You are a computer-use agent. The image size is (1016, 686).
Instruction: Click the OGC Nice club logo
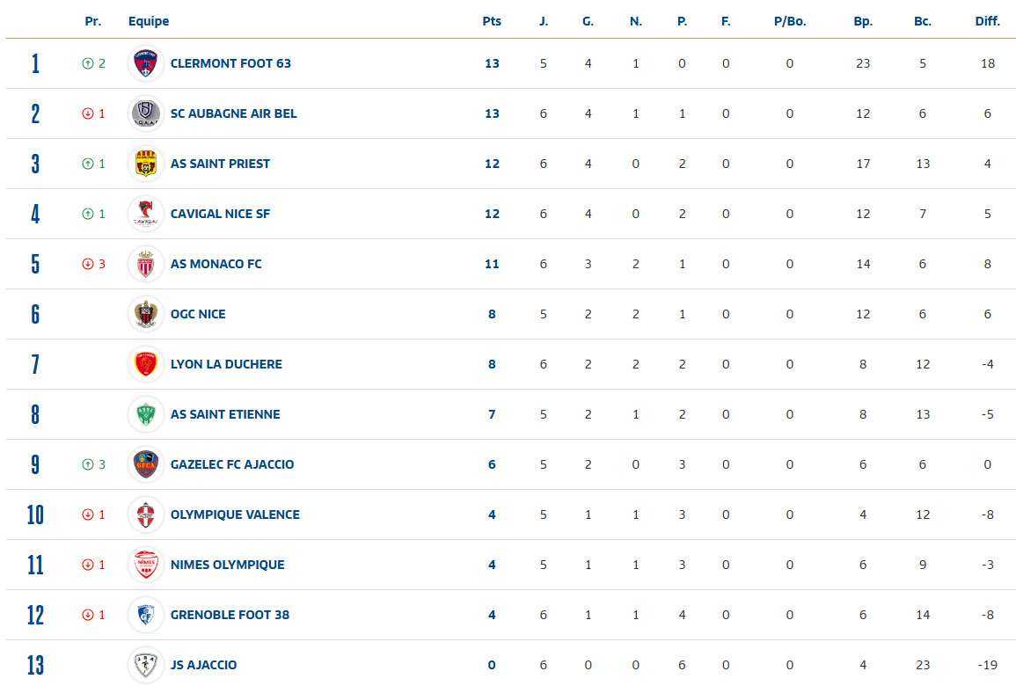point(146,314)
